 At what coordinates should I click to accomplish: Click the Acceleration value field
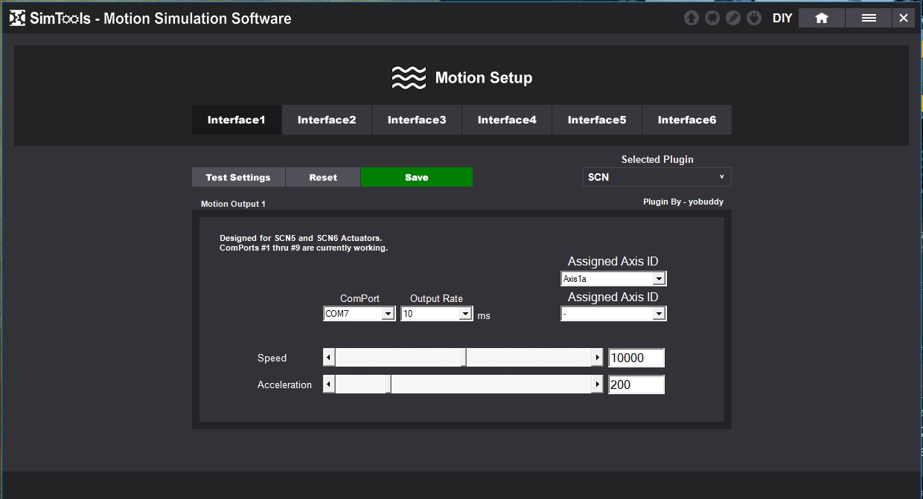(x=636, y=384)
